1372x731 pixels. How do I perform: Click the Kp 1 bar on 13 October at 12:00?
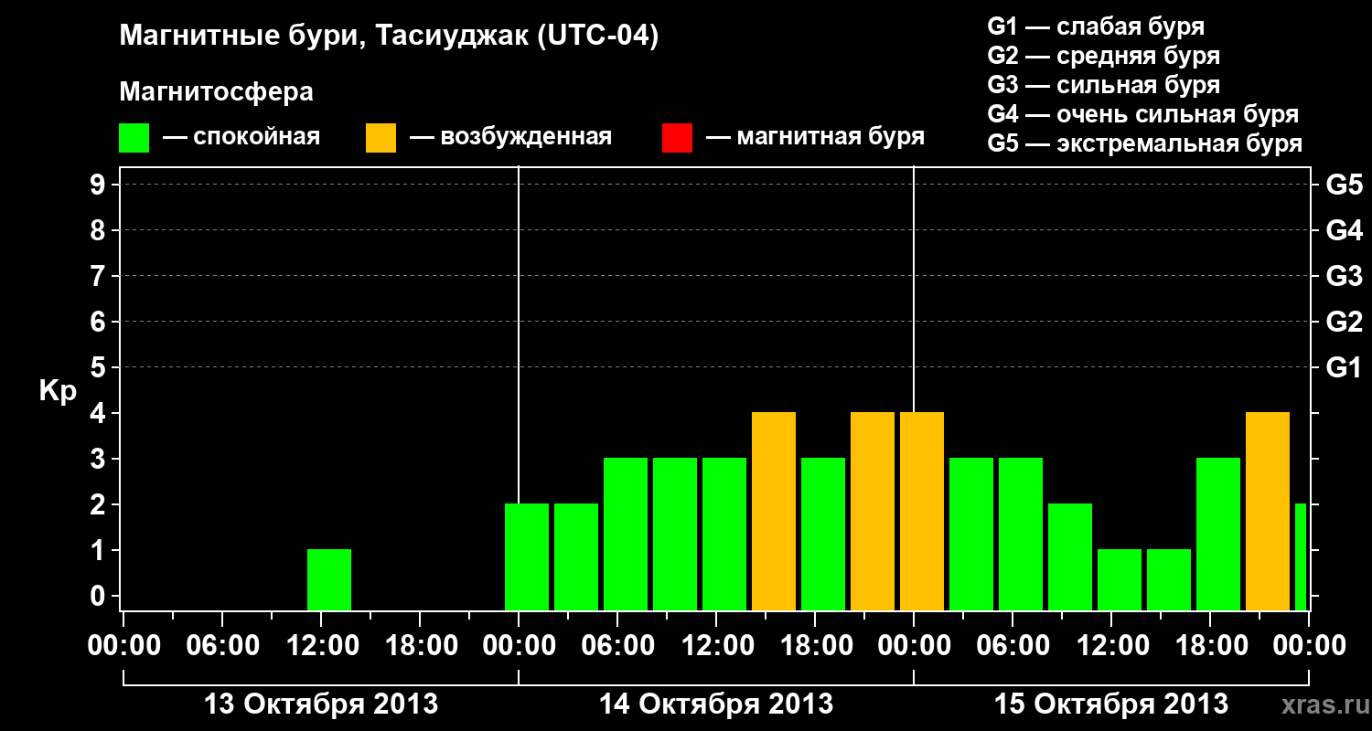coord(329,579)
